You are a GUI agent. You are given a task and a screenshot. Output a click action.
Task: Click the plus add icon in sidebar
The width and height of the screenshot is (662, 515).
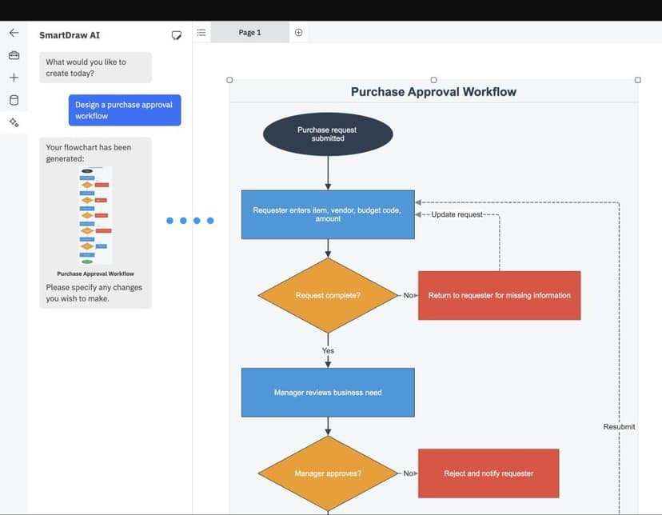(14, 78)
